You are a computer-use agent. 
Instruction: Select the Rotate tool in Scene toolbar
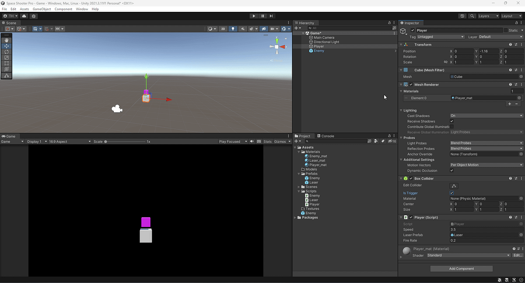point(7,52)
